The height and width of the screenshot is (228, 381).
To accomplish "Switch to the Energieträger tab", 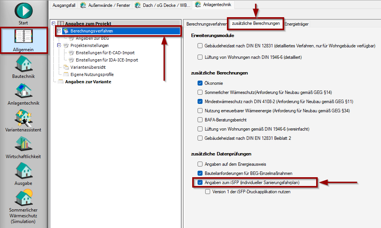I will (x=297, y=24).
